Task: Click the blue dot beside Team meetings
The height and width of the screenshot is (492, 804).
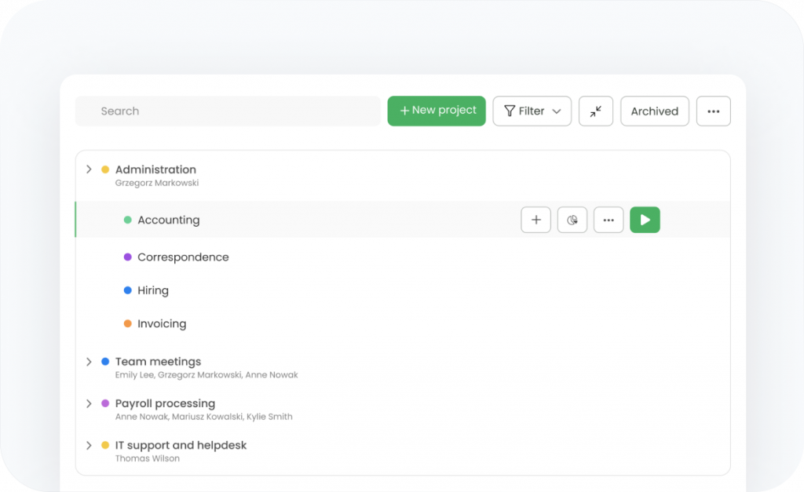Action: 105,361
